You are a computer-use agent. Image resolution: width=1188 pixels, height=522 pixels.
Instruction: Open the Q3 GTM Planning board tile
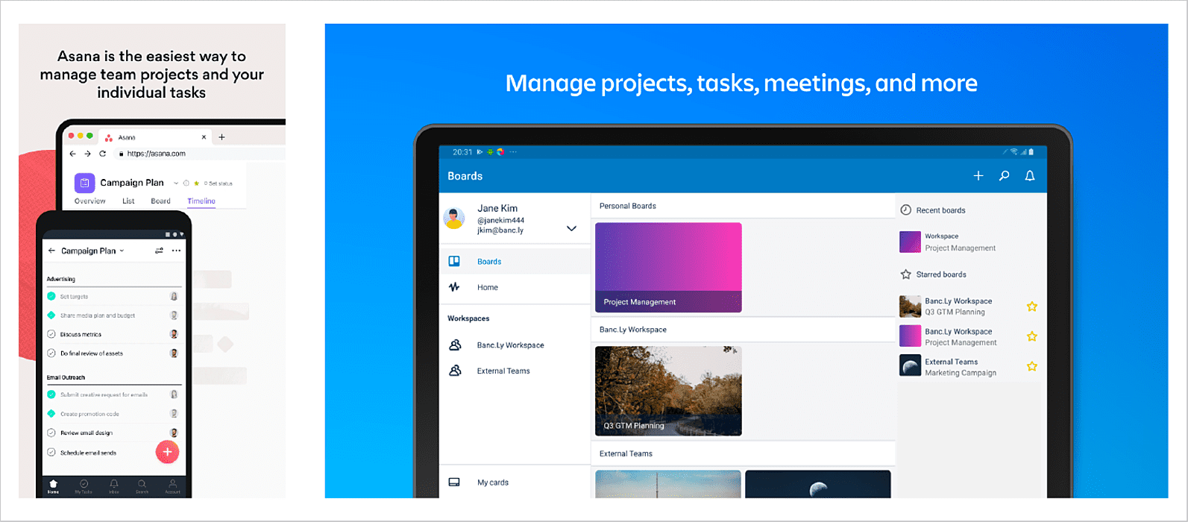tap(668, 391)
